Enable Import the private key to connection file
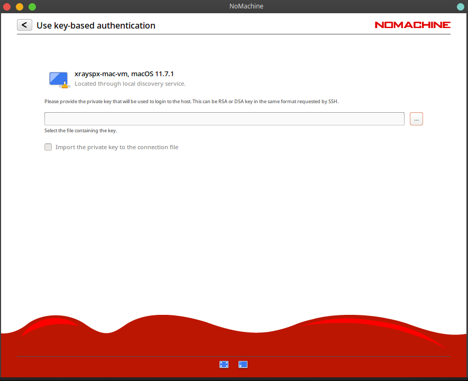Viewport: 468px width, 381px height. [48, 147]
